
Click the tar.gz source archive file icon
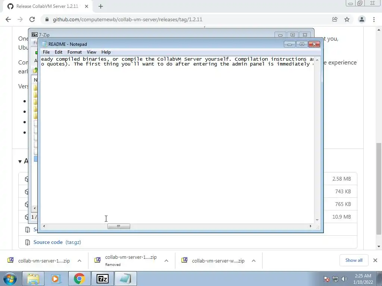point(28,242)
